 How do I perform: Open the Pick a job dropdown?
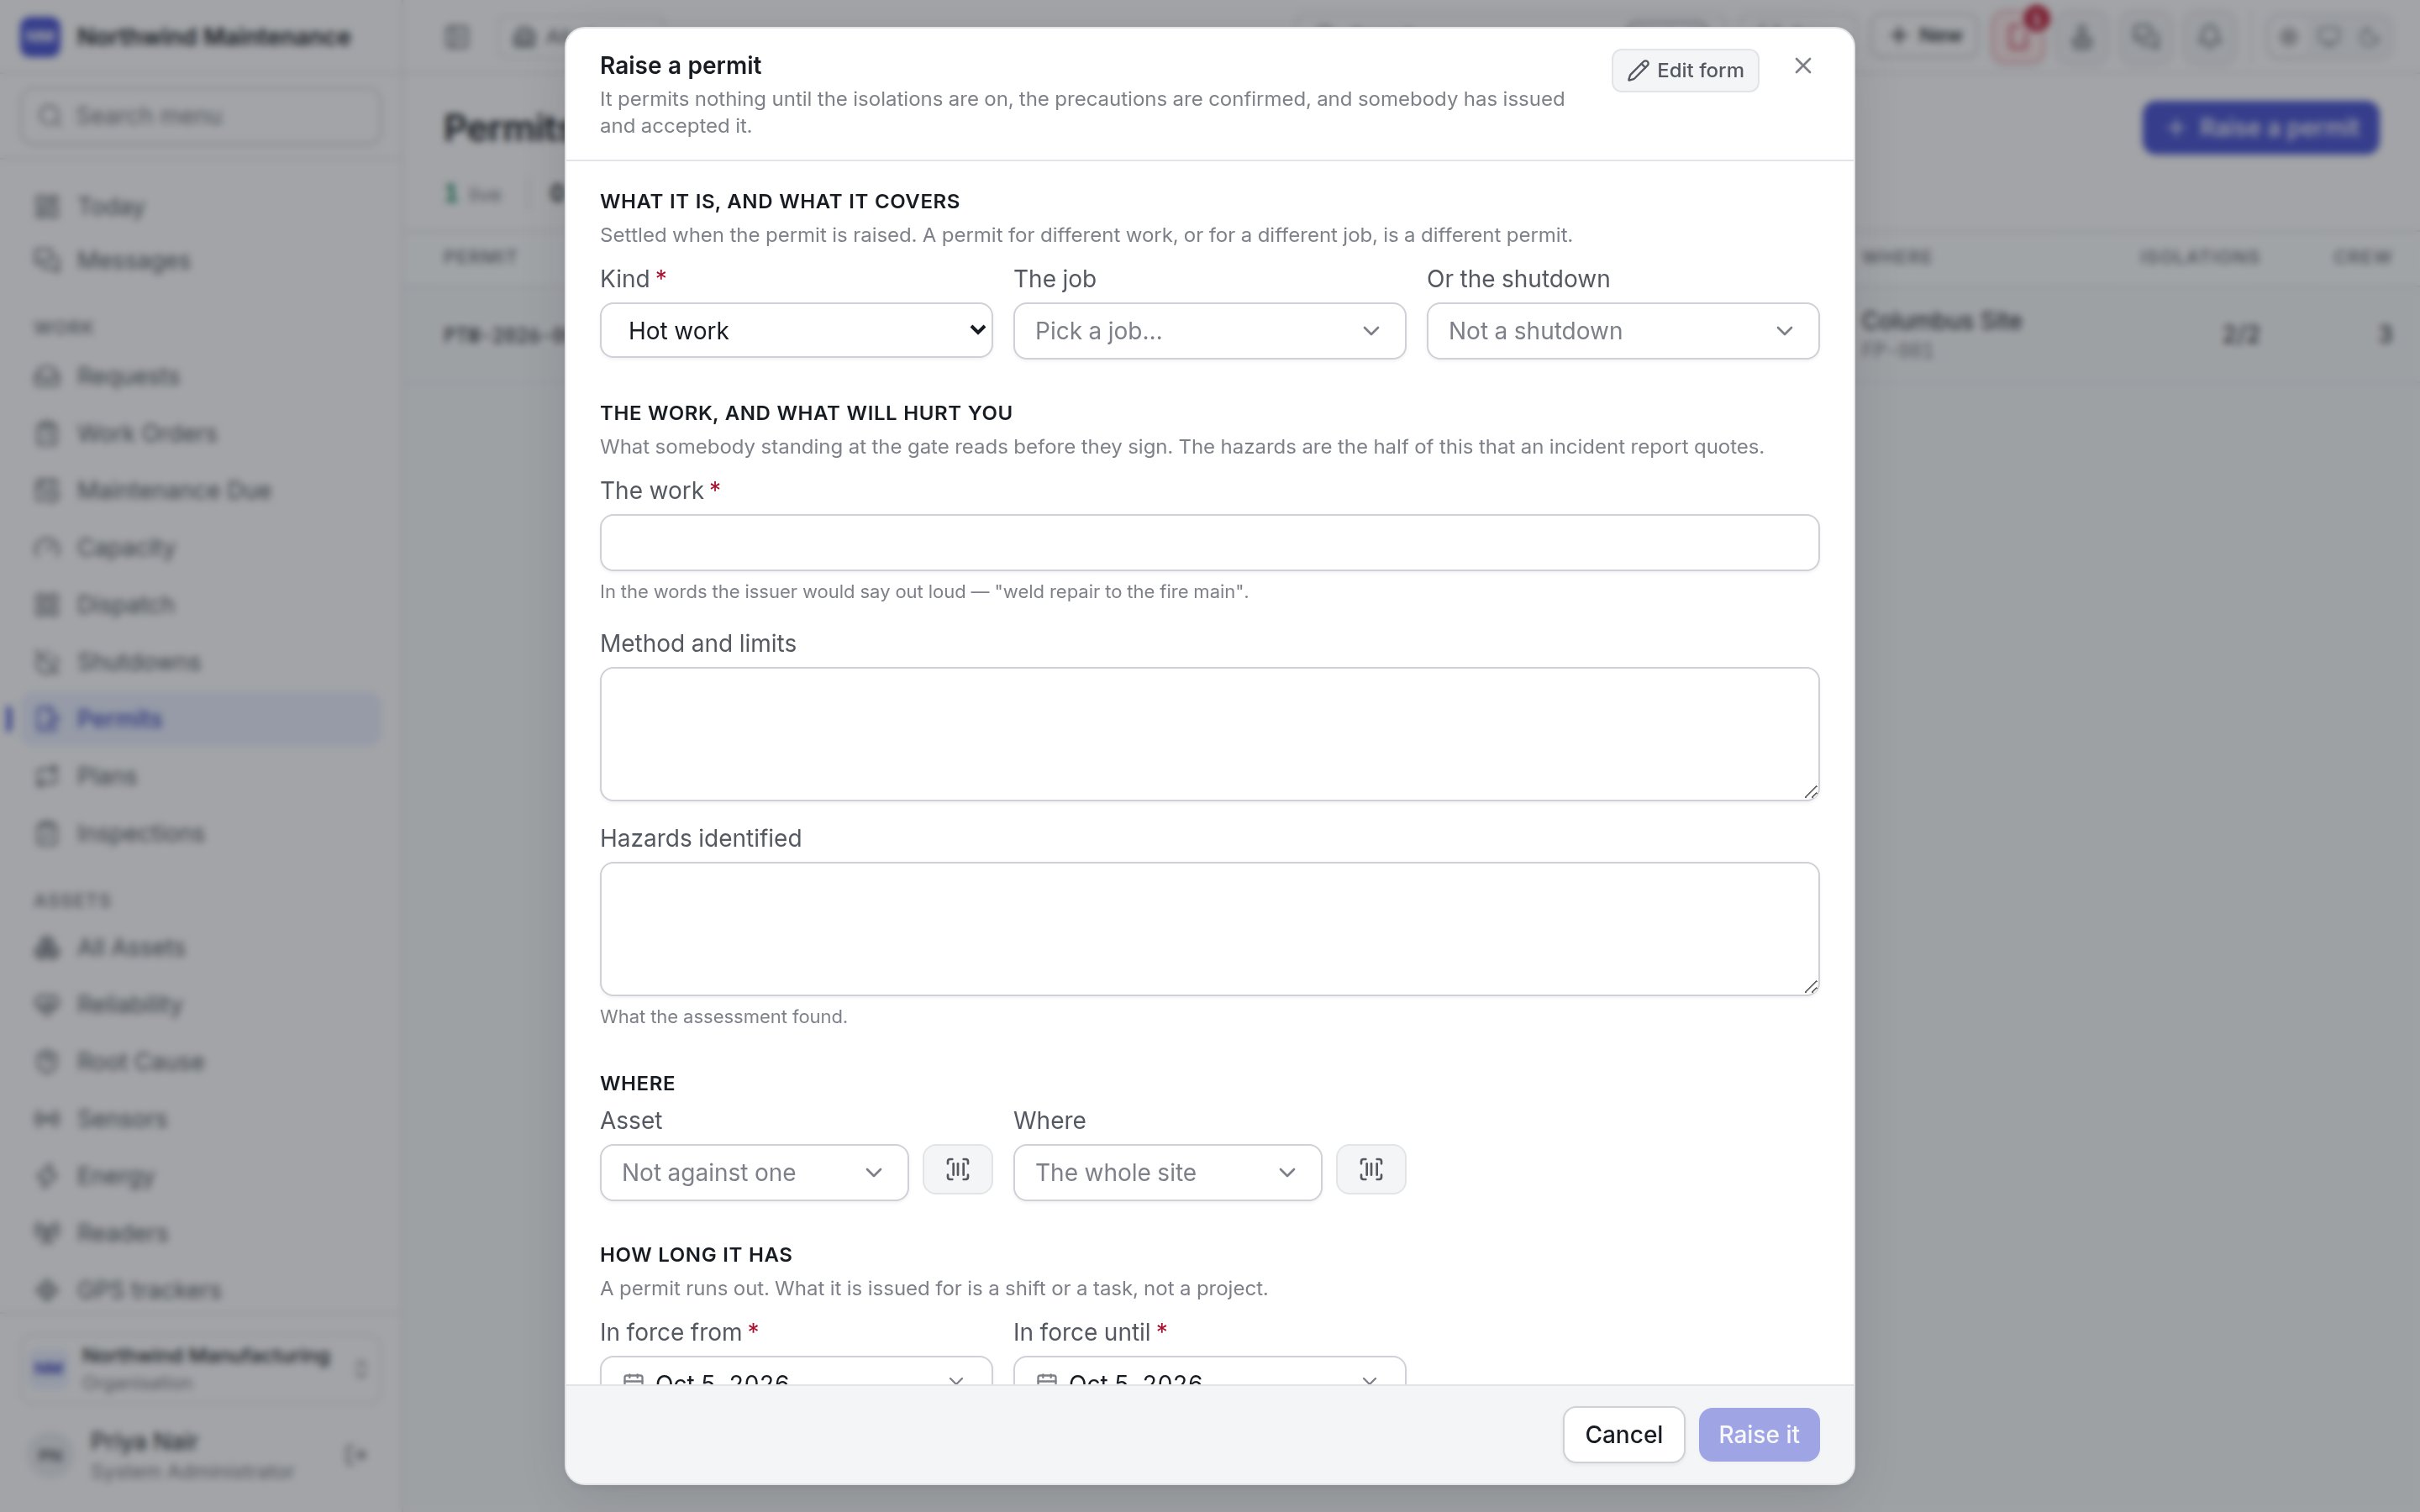point(1209,331)
